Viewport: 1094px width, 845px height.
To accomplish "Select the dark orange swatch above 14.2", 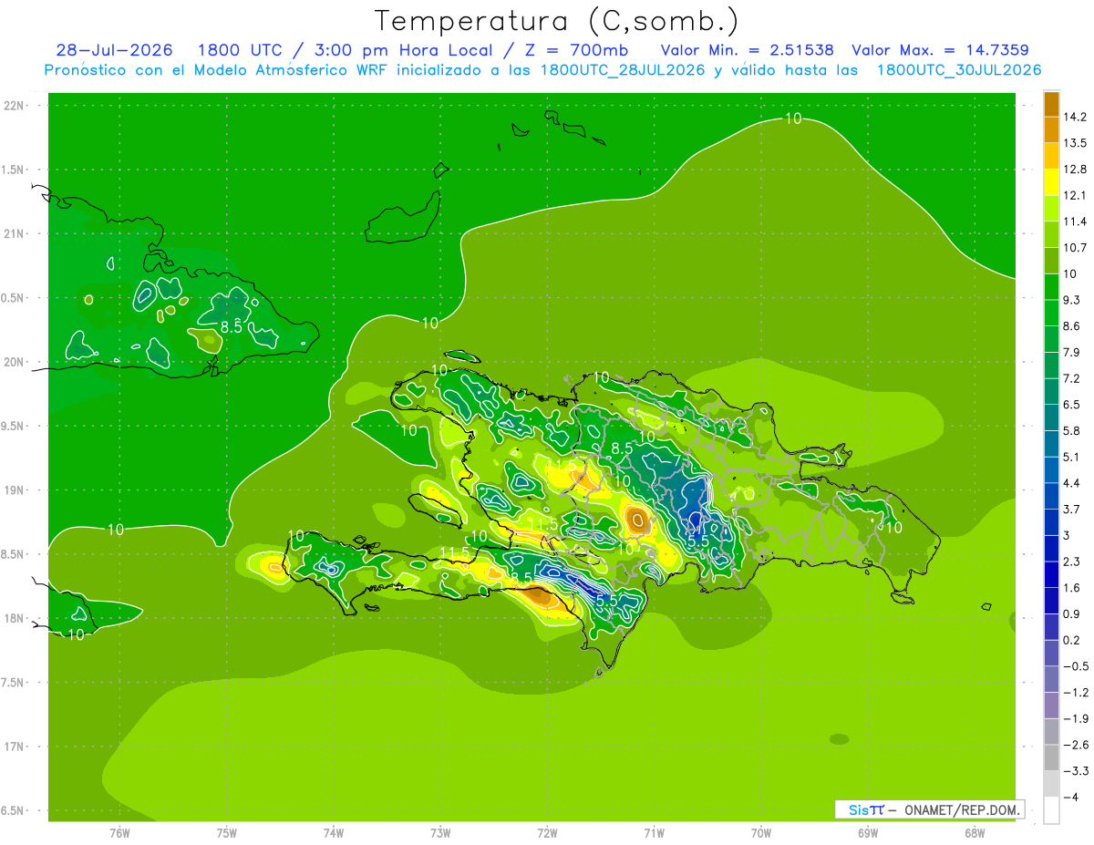I will click(1051, 104).
